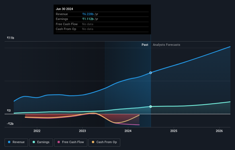Viewport: 235px width, 150px height.
Task: Click the orange Cash From Op legend dot
Action: pos(93,142)
